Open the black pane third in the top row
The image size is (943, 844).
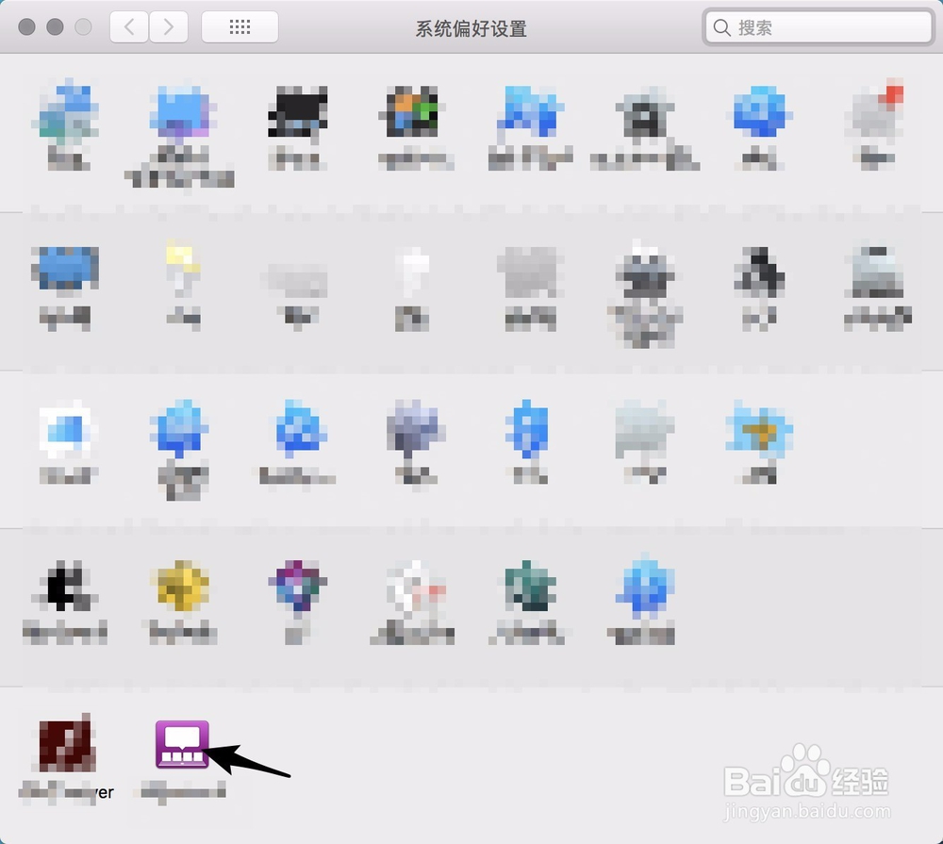[x=299, y=113]
